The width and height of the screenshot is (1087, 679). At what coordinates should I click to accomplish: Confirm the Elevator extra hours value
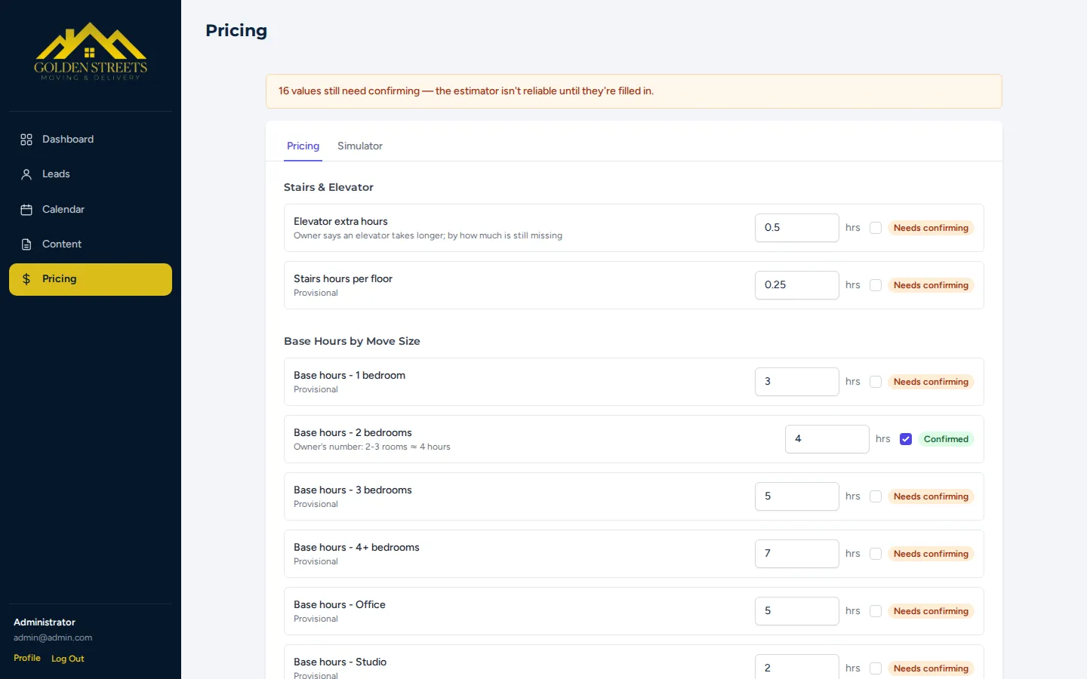click(876, 228)
